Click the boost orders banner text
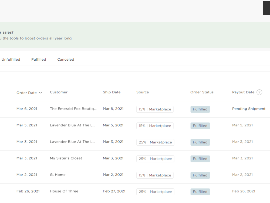270x203 pixels. pos(36,38)
